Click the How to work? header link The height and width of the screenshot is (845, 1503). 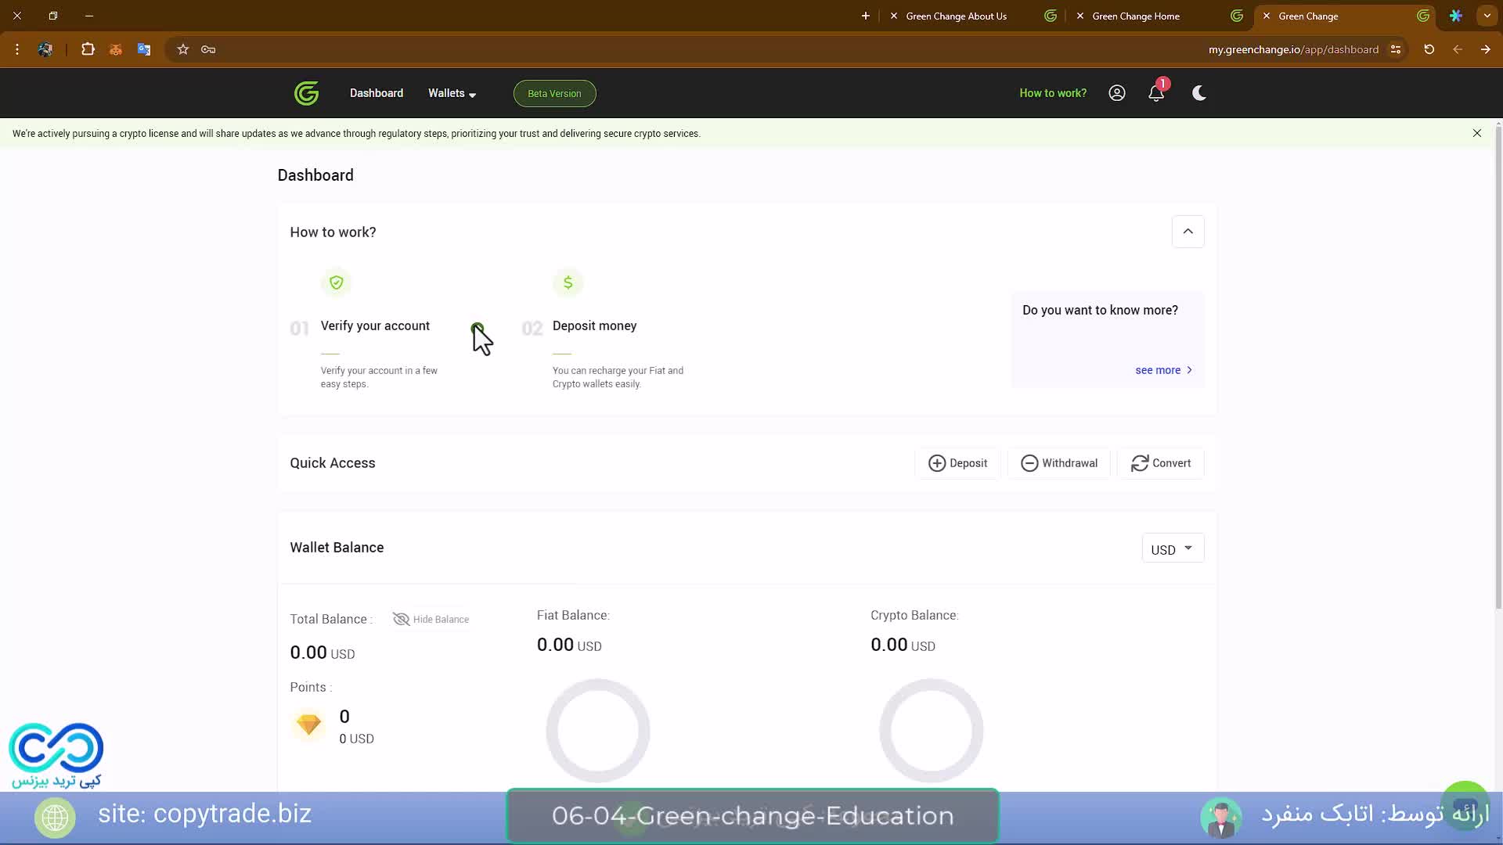tap(1052, 93)
